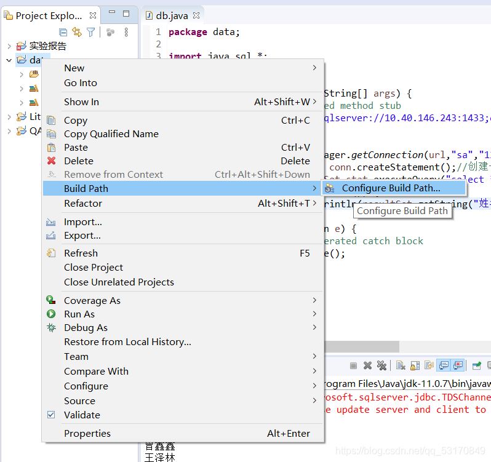Close the Project Explorer tab
491x462 pixels.
(93, 15)
